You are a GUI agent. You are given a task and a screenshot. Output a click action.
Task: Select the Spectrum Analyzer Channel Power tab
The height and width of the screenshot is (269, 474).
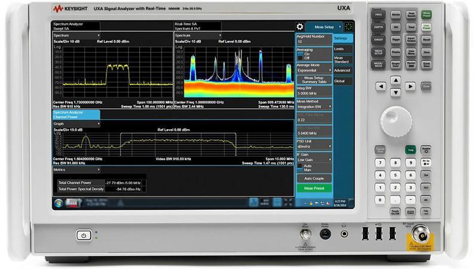click(x=76, y=115)
